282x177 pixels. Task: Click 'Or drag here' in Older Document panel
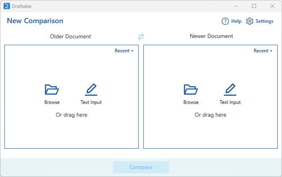71,115
